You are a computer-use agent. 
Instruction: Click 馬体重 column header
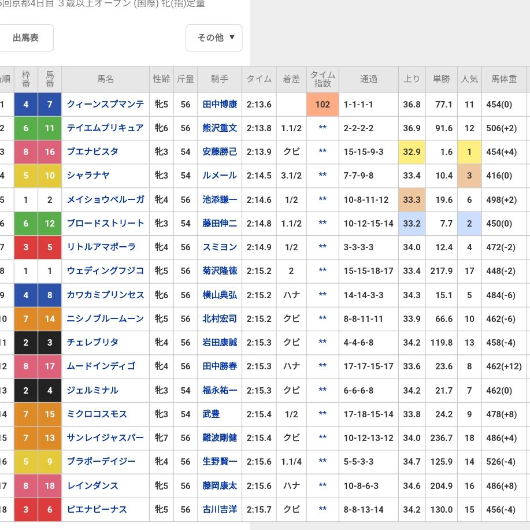[504, 79]
